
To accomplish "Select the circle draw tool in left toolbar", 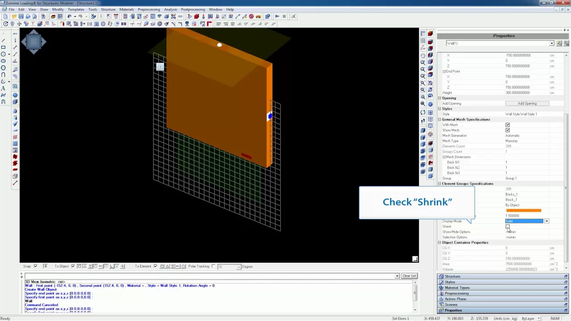I will (3, 54).
